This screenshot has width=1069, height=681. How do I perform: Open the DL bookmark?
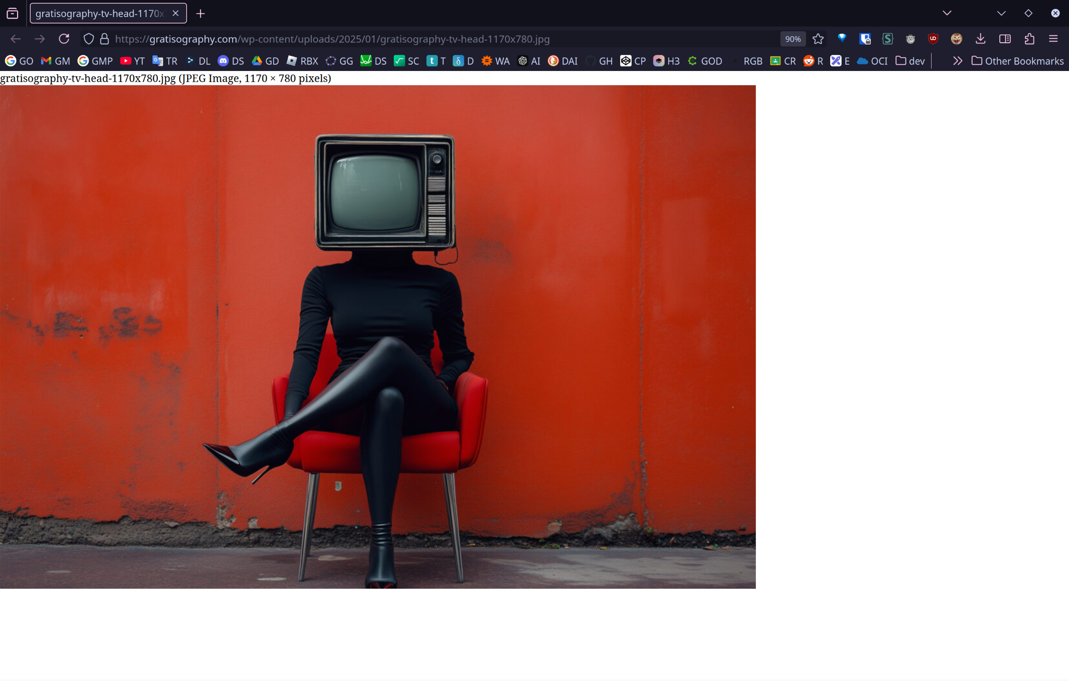(x=198, y=61)
